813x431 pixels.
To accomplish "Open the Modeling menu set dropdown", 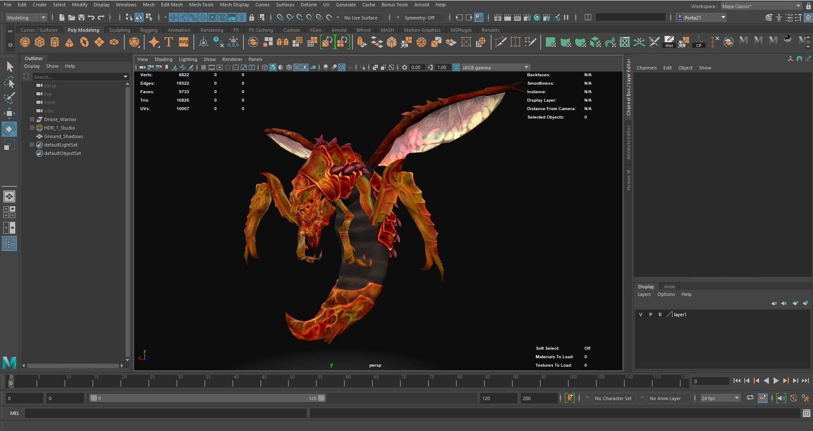I will [26, 17].
